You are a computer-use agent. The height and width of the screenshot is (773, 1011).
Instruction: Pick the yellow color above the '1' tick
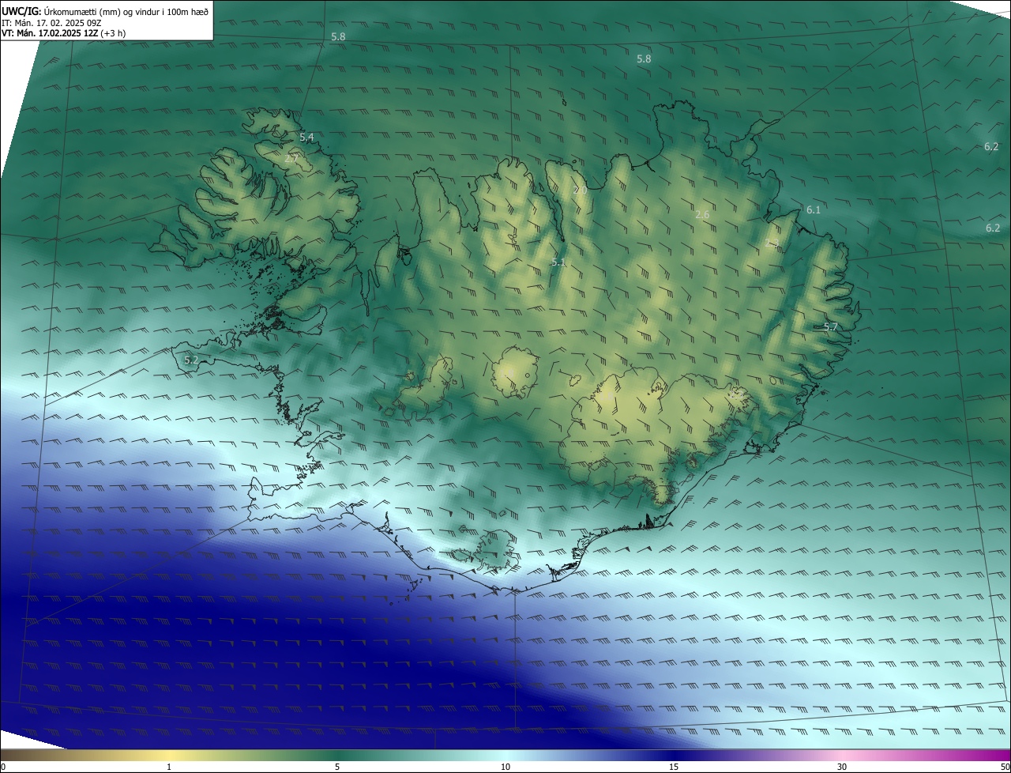point(169,755)
